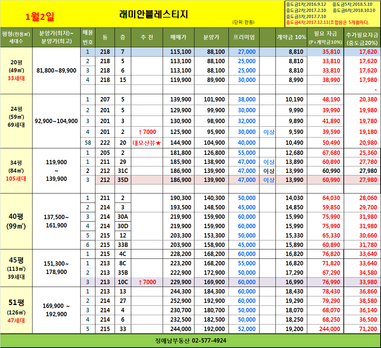Select the 분양가 column header

coord(211,37)
